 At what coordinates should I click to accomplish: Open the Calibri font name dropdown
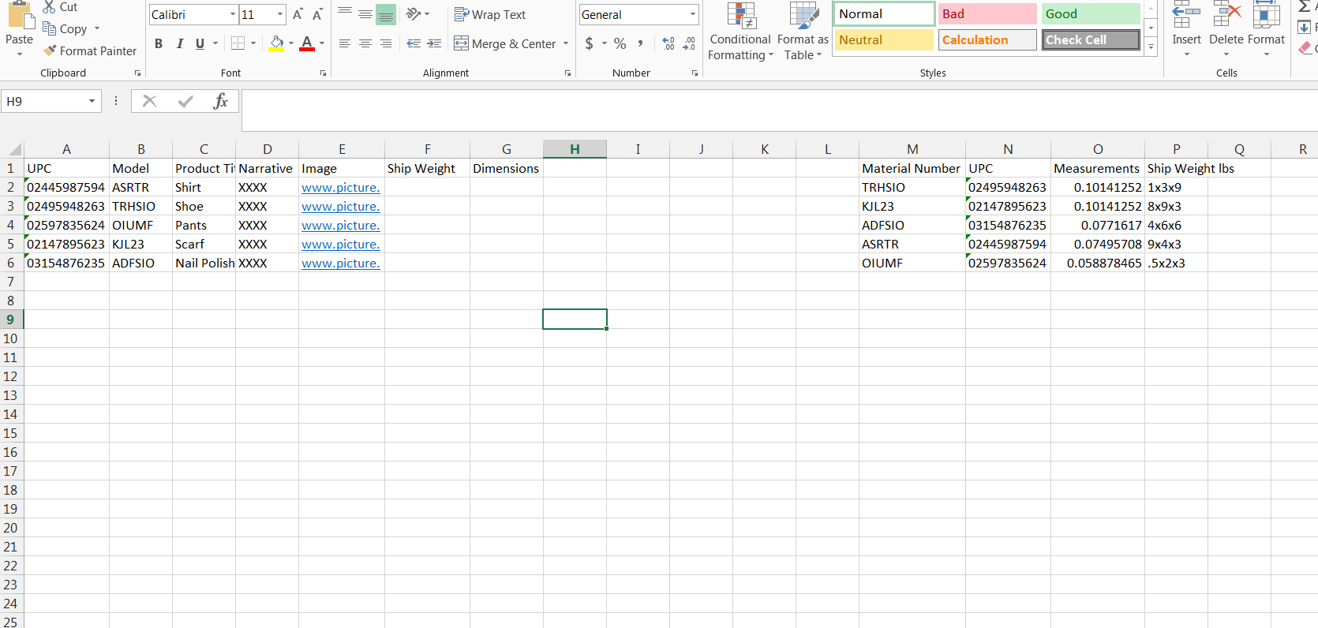click(x=233, y=14)
